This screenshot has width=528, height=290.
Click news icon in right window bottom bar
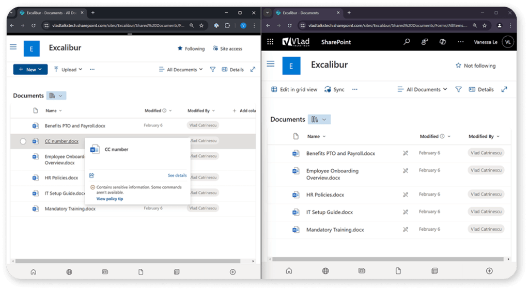coord(362,271)
